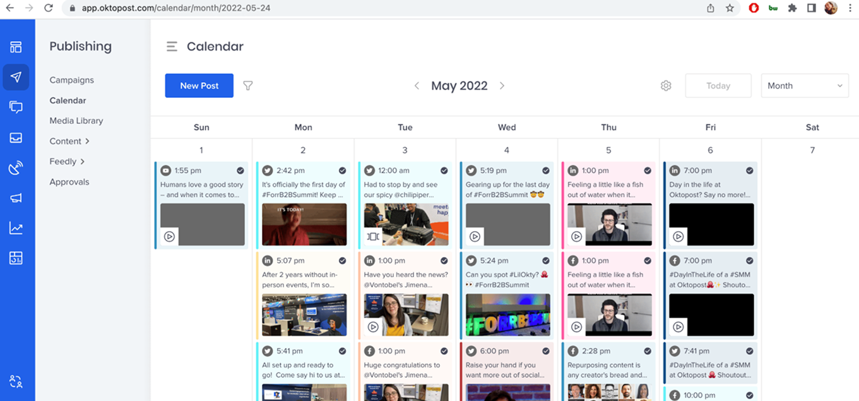Click the filter funnel icon beside New Post

[x=248, y=86]
